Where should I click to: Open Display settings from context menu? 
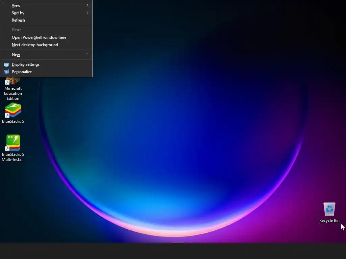coord(46,64)
